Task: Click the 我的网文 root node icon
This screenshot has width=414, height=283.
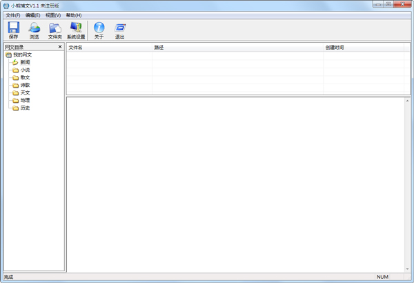Action: click(9, 55)
